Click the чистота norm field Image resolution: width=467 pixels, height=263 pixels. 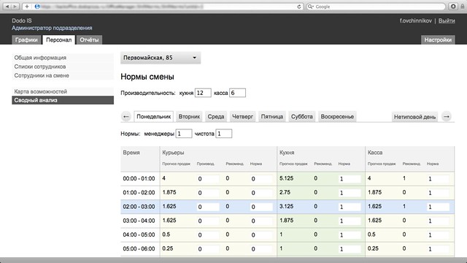pos(224,134)
